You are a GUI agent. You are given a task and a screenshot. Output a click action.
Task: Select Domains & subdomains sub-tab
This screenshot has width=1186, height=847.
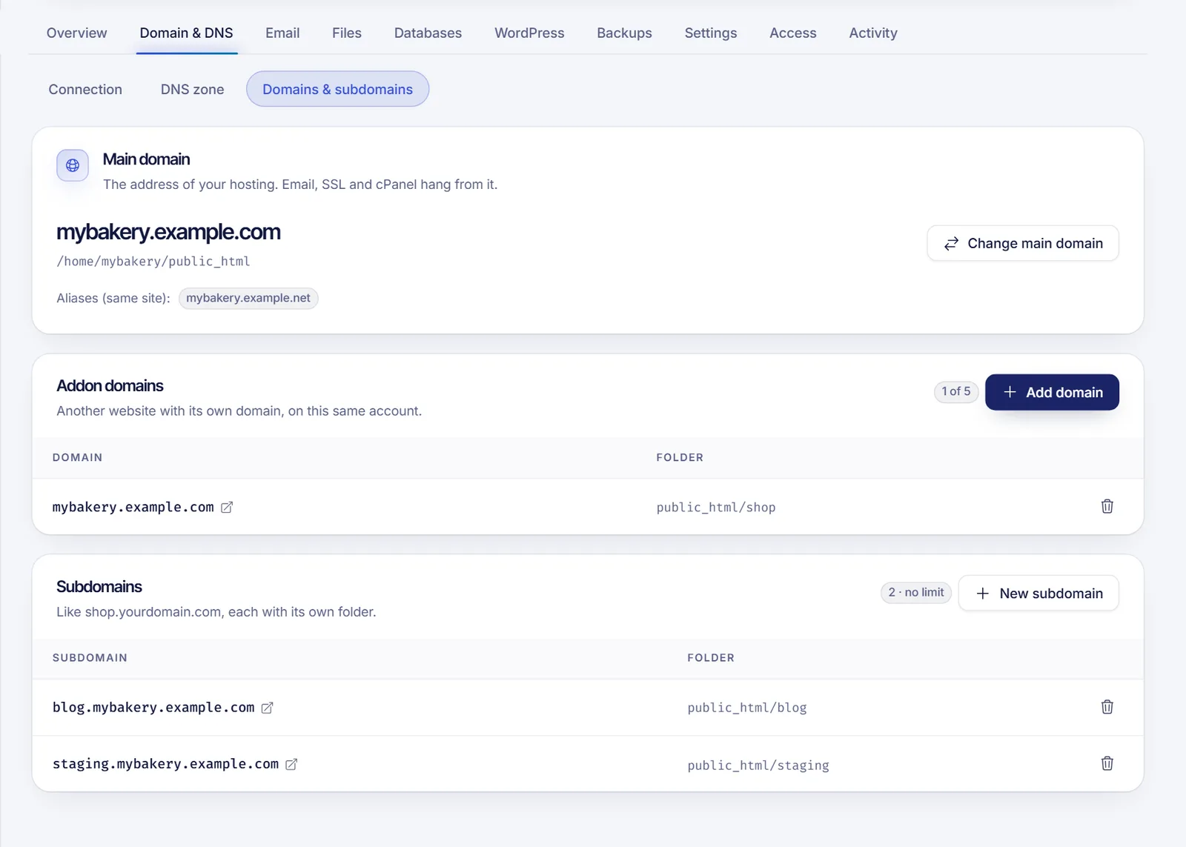pos(337,89)
